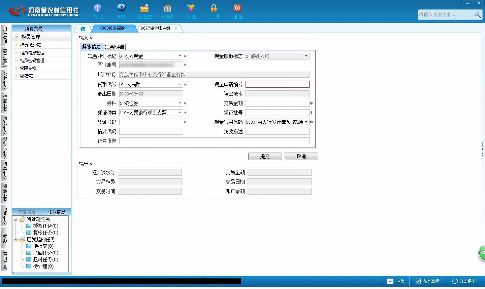Open 授权任务(0) folder item
Image resolution: width=485 pixels, height=289 pixels.
[x=42, y=226]
